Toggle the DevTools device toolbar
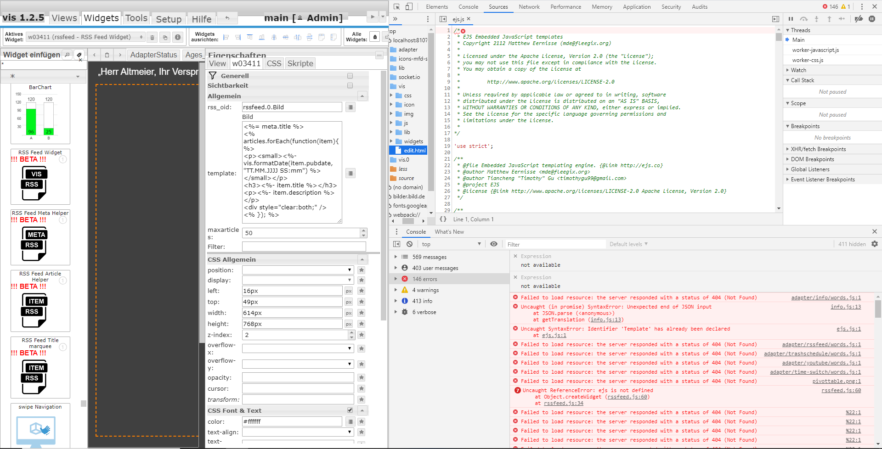Viewport: 882px width, 449px height. pos(409,6)
